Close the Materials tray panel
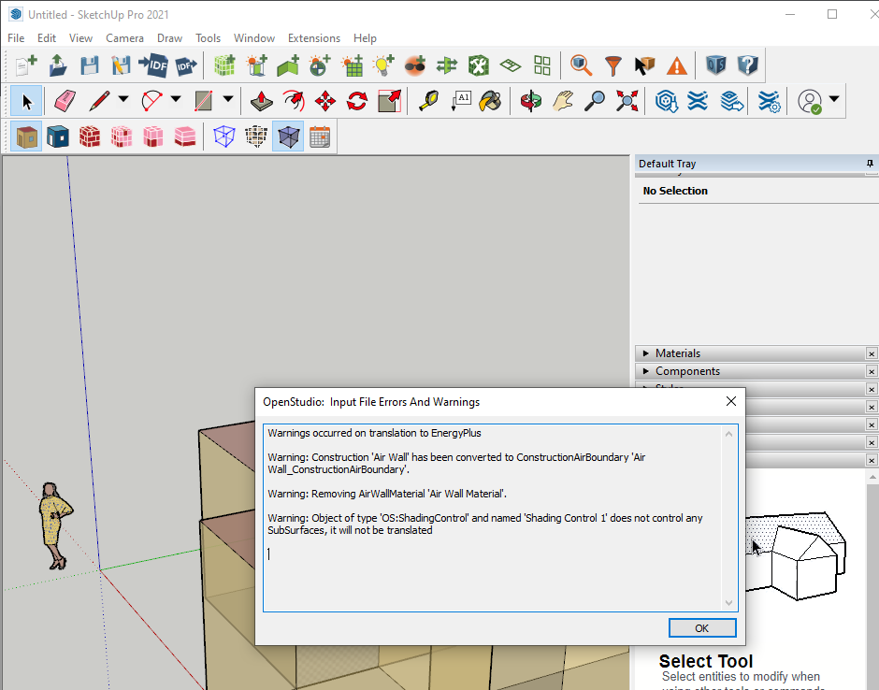Viewport: 879px width, 690px height. (872, 353)
